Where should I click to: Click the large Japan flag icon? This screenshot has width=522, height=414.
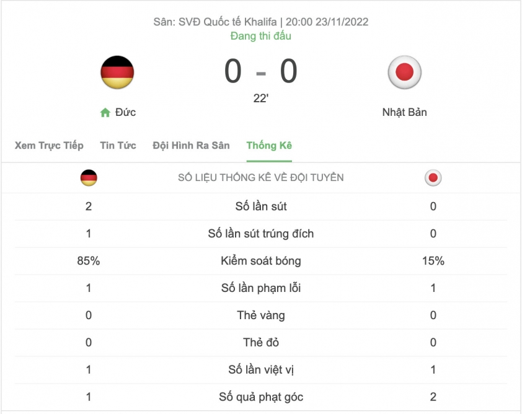404,73
